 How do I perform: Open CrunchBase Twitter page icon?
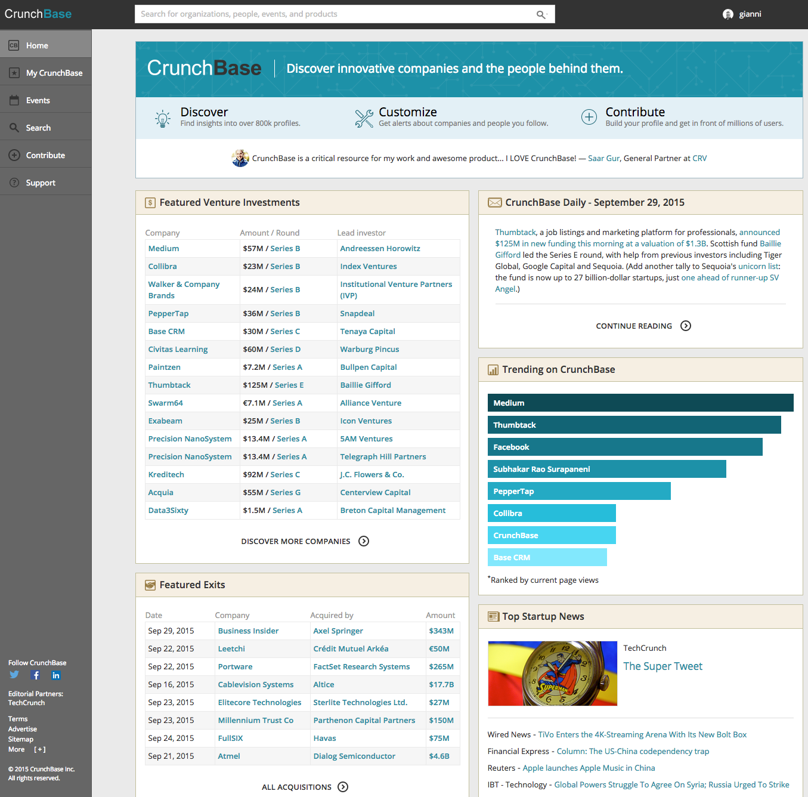point(14,675)
